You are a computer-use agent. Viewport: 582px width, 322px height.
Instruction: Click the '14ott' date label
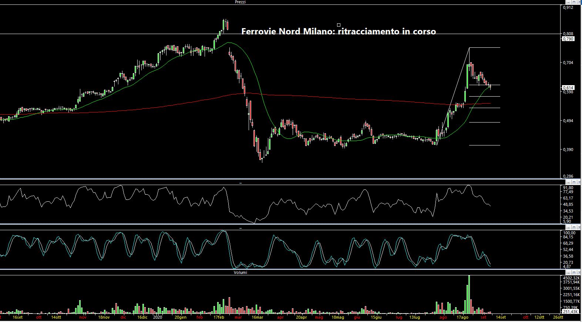pyautogui.click(x=56, y=317)
